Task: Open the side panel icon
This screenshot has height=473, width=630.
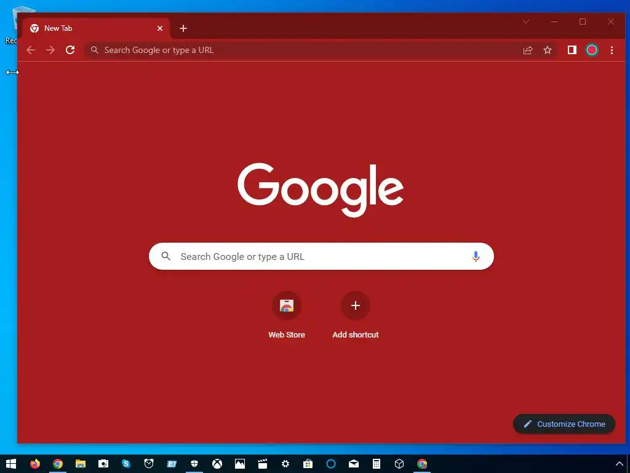Action: coord(572,50)
